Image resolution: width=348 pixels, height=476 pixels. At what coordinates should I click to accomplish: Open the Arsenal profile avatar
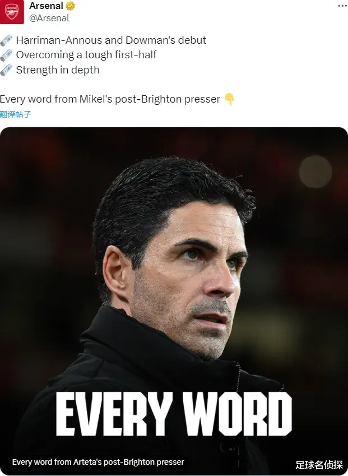tap(12, 12)
